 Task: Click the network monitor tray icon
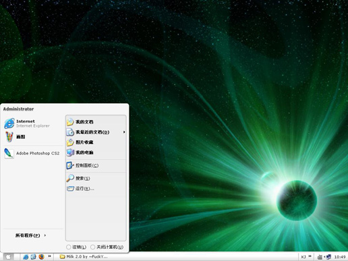(328, 257)
